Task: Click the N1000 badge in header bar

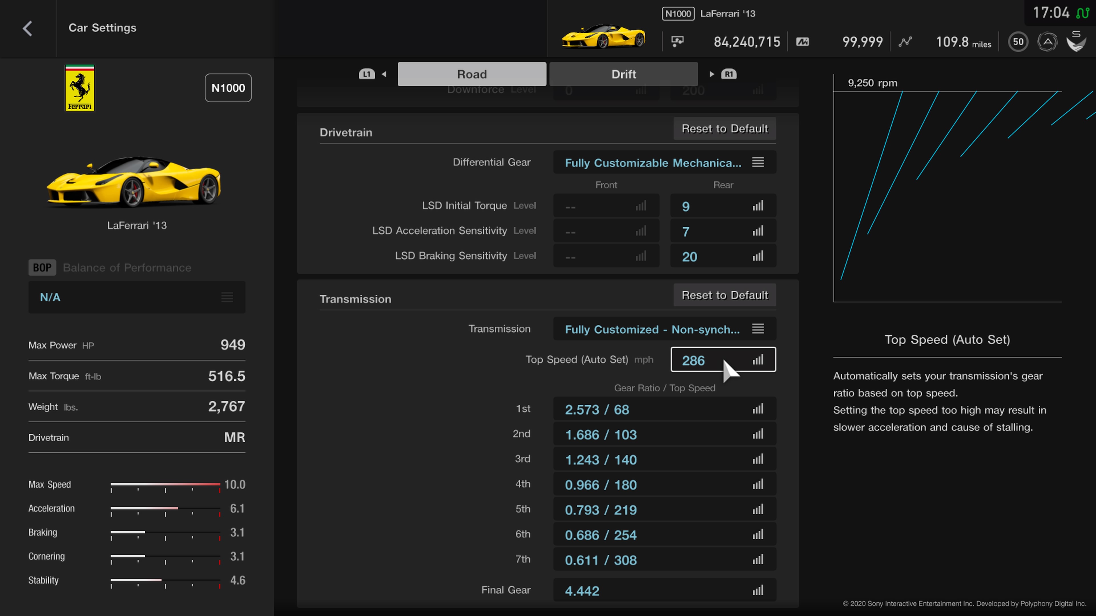Action: pyautogui.click(x=678, y=14)
